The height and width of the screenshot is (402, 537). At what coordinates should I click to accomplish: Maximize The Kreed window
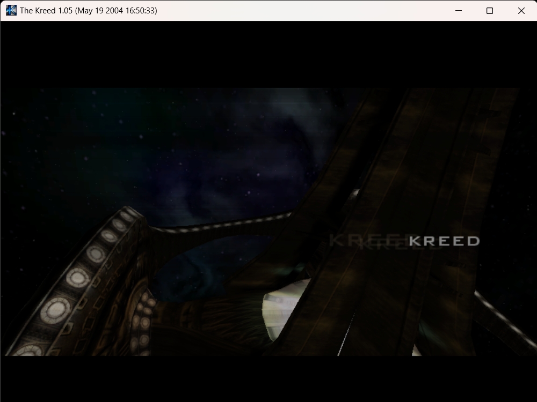point(490,11)
